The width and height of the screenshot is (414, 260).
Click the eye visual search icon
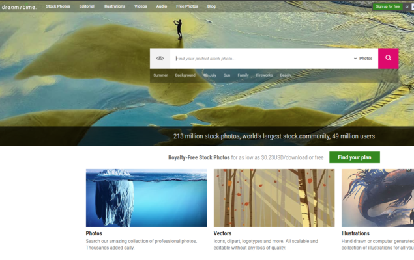tap(160, 58)
